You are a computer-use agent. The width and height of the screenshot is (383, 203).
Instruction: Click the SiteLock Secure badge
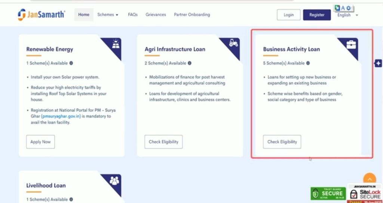(365, 193)
